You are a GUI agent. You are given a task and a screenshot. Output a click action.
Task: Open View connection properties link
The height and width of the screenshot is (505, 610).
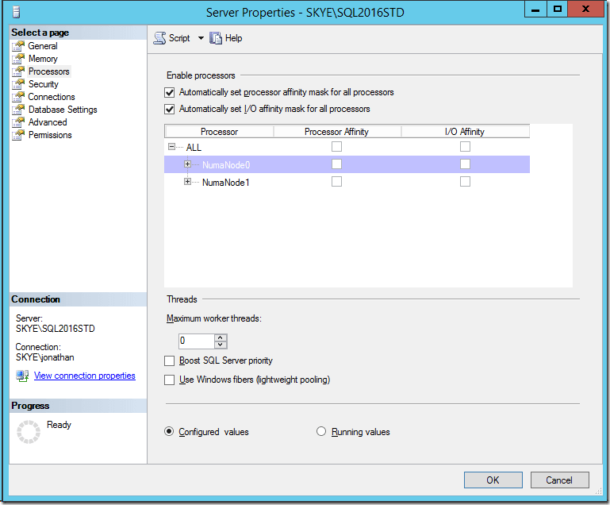85,376
